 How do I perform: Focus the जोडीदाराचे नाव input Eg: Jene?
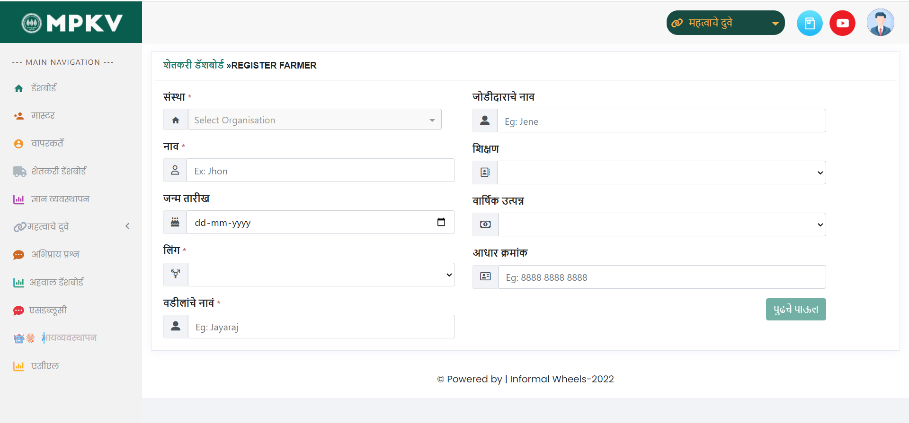pyautogui.click(x=661, y=121)
